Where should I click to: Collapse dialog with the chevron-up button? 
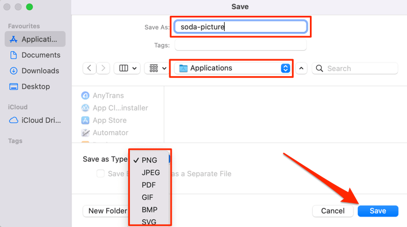pos(301,68)
